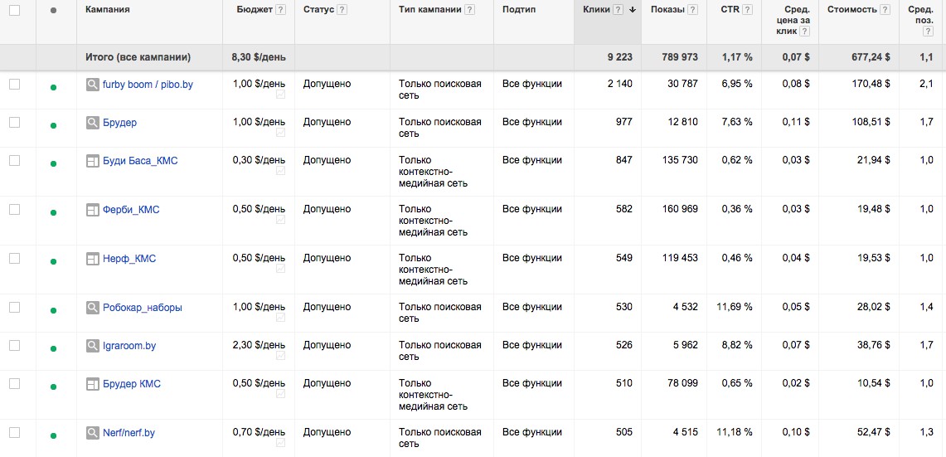The width and height of the screenshot is (946, 457).
Task: Click the help icon next to Бюджет header
Action: pyautogui.click(x=280, y=10)
